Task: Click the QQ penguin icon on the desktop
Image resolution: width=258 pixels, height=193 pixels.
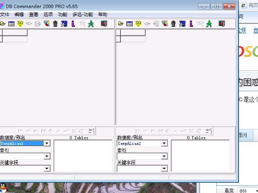Action: (3, 188)
